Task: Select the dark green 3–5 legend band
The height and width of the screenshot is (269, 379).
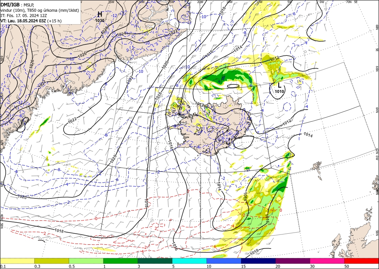Action: (x=155, y=261)
